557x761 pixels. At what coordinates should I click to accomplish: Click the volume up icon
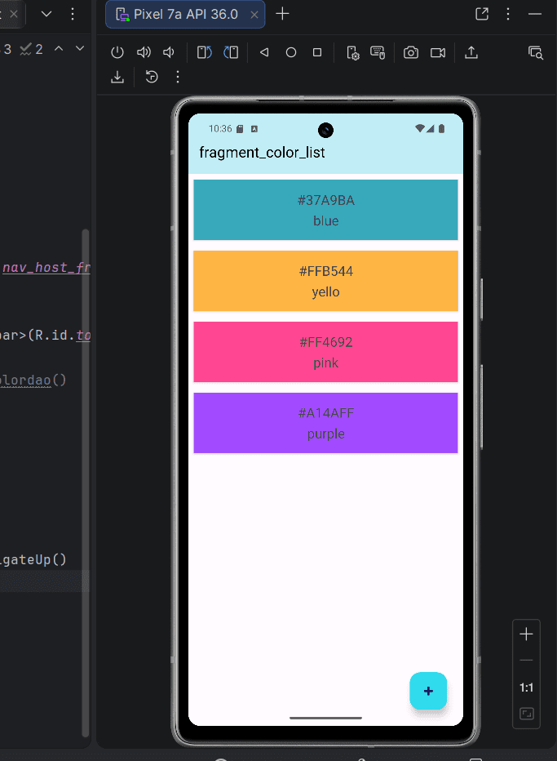[144, 52]
